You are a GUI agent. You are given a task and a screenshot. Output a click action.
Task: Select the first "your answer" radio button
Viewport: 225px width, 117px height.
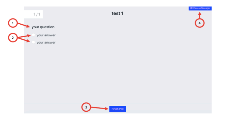pos(33,35)
